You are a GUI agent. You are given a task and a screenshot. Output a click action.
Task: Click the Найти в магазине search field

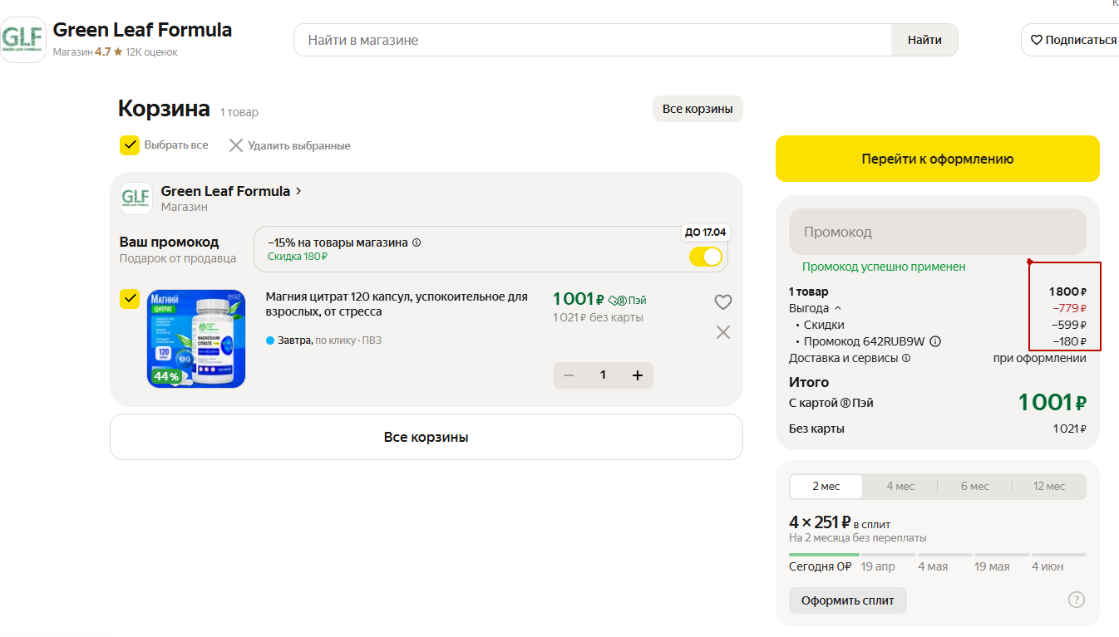tap(592, 40)
